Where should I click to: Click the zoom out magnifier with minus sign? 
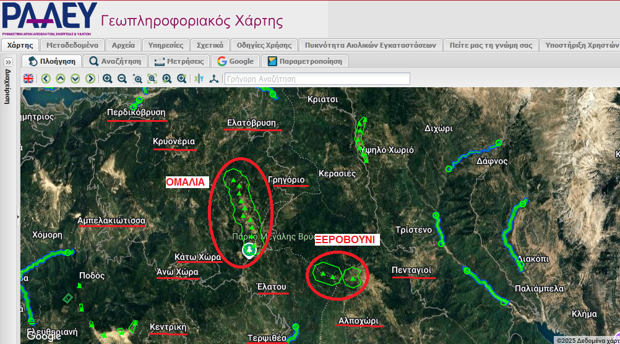tap(123, 79)
